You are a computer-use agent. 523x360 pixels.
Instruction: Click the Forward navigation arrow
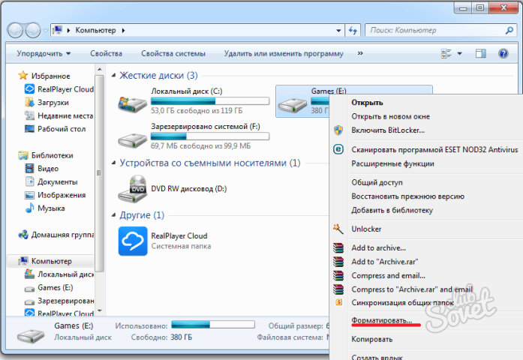33,30
